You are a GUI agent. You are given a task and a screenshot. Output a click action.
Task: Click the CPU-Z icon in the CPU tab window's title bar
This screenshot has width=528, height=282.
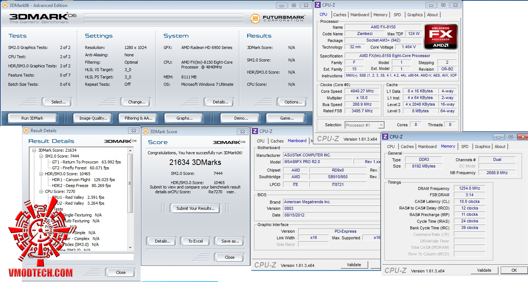click(x=318, y=5)
